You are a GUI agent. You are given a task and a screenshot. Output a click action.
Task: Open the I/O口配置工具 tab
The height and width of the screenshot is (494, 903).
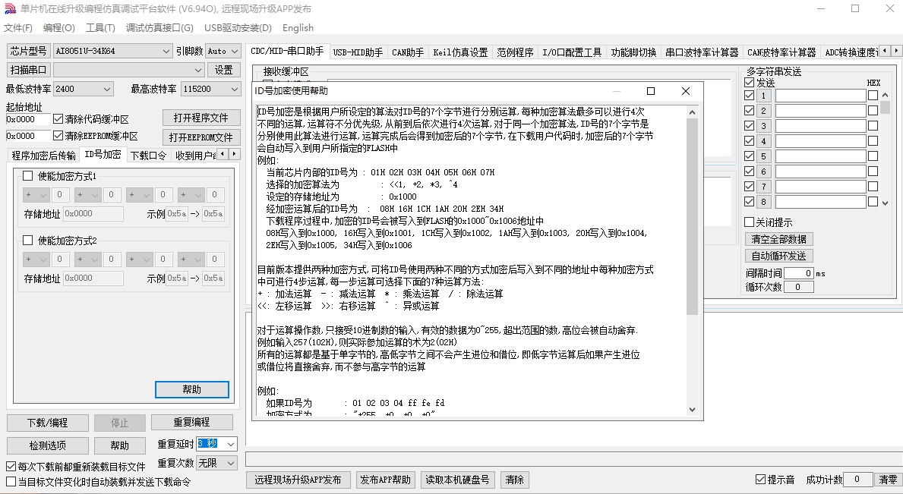pyautogui.click(x=572, y=52)
